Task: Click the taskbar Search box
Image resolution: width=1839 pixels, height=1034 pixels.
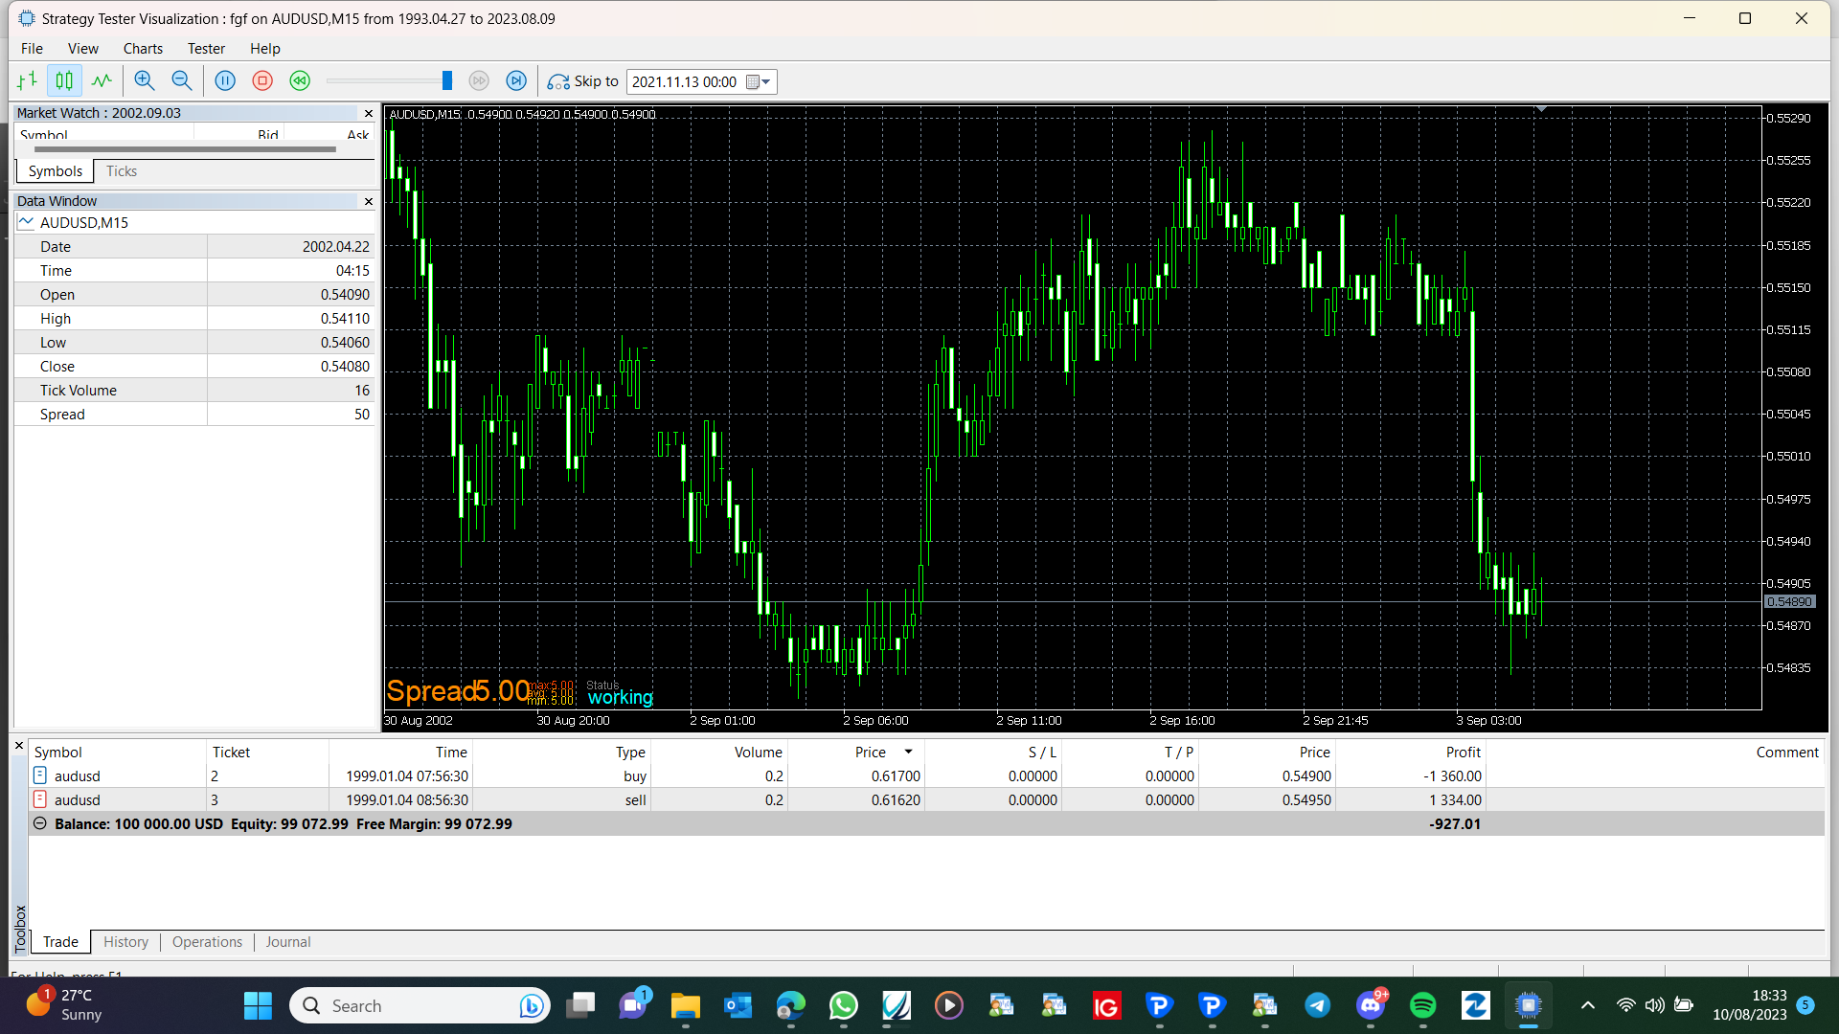Action: click(420, 1005)
